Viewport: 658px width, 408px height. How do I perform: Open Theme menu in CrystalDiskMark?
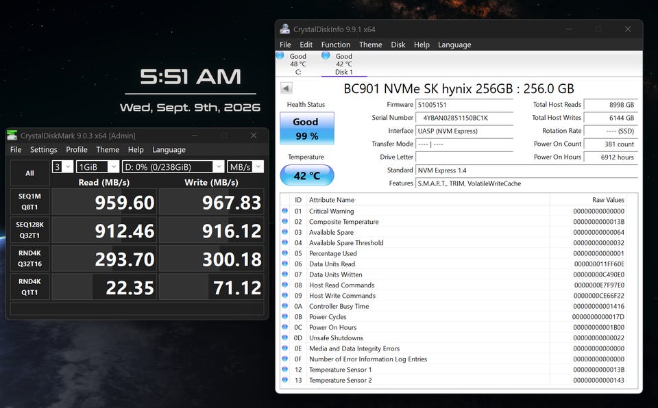click(108, 149)
